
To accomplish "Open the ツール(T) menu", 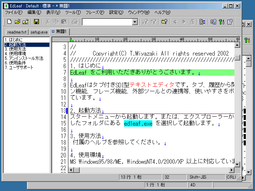I will 73,12.
